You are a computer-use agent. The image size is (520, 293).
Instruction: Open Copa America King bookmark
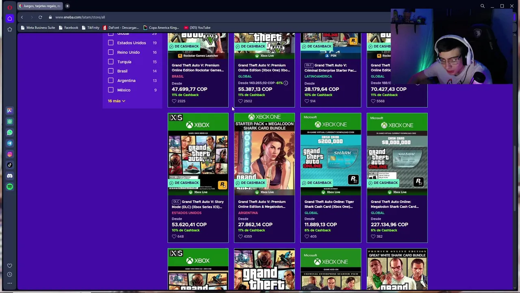(161, 28)
